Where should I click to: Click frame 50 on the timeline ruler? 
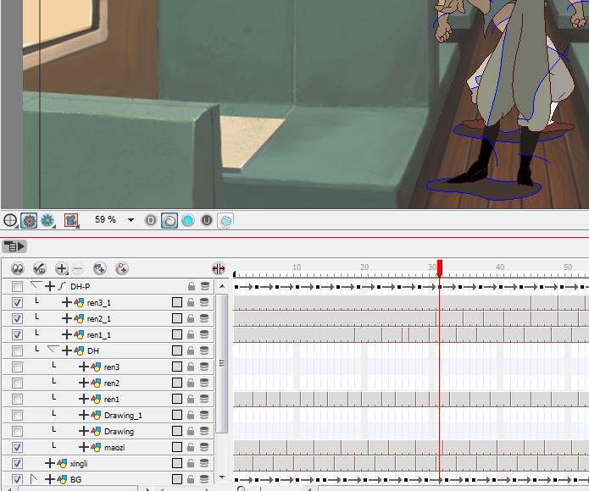568,268
